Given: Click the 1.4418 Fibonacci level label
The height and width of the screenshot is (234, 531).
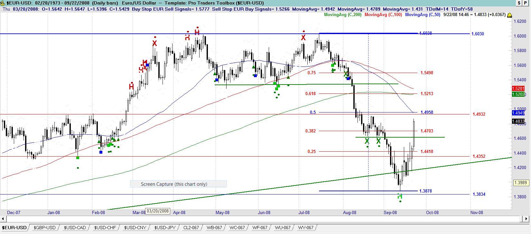Looking at the screenshot, I should pos(427,151).
